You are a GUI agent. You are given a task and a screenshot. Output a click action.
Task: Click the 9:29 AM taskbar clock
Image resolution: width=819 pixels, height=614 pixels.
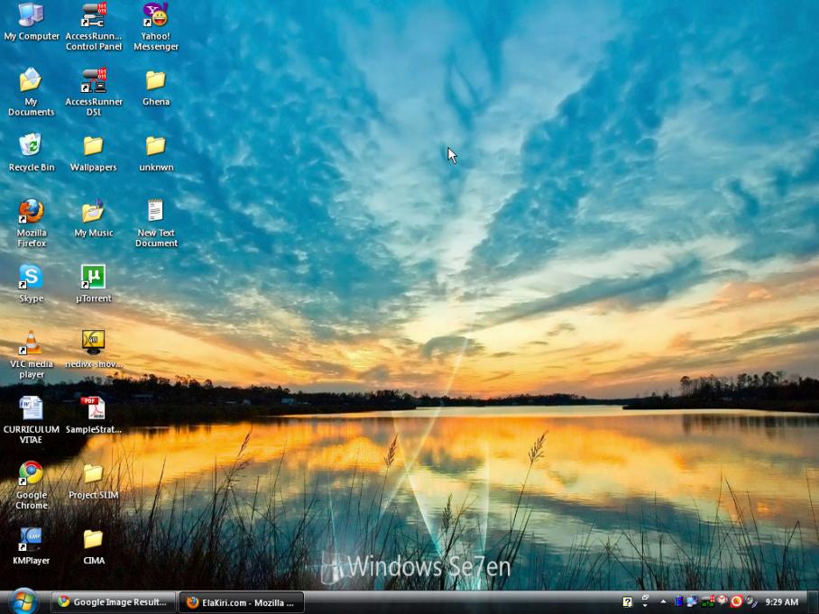tap(782, 602)
